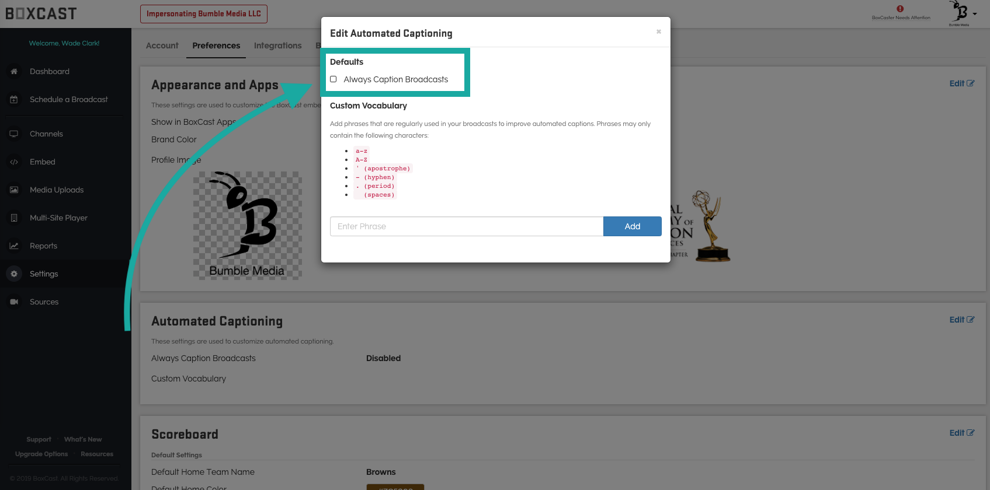Open Channels via its monitor icon
The image size is (990, 490).
(14, 134)
